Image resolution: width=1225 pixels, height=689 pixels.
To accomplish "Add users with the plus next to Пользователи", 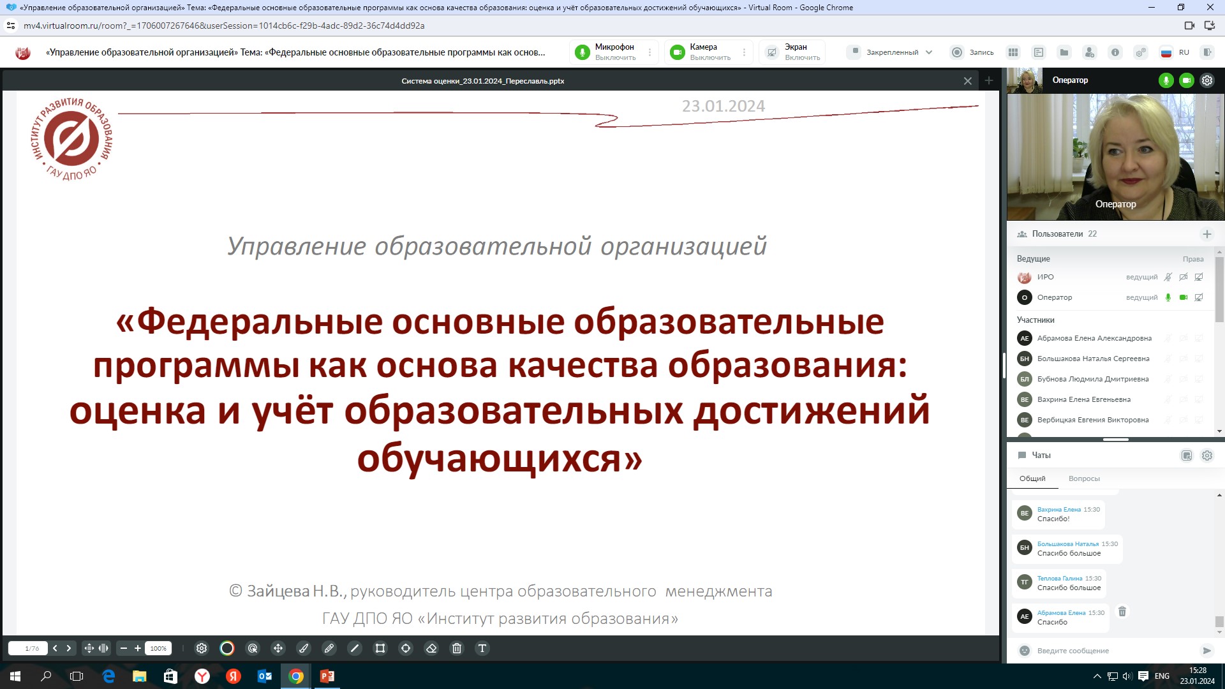I will pyautogui.click(x=1207, y=234).
